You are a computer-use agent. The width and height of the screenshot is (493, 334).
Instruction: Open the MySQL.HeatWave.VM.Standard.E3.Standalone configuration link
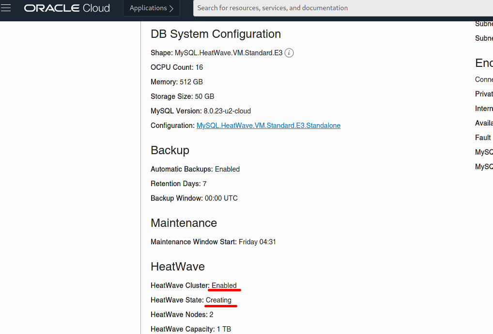click(x=268, y=126)
